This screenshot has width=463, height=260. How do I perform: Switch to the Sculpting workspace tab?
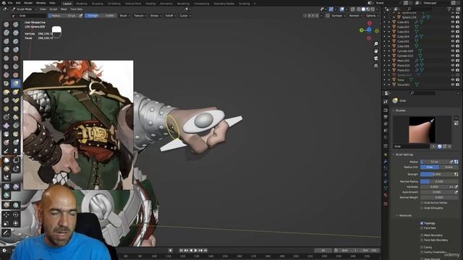[97, 4]
